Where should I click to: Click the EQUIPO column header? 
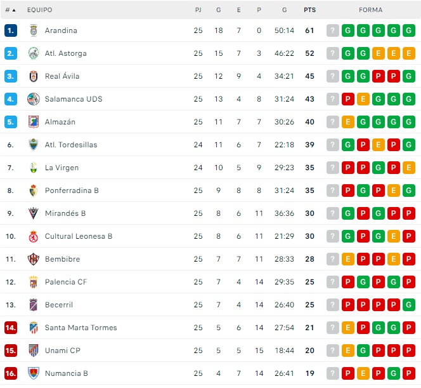coord(40,10)
